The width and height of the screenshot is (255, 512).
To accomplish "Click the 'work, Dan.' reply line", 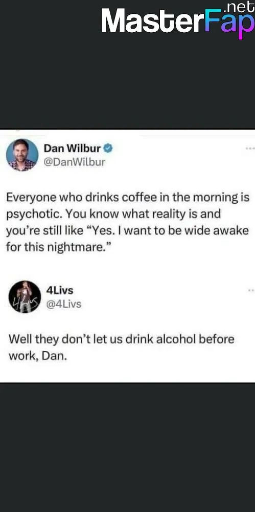I will 37,356.
